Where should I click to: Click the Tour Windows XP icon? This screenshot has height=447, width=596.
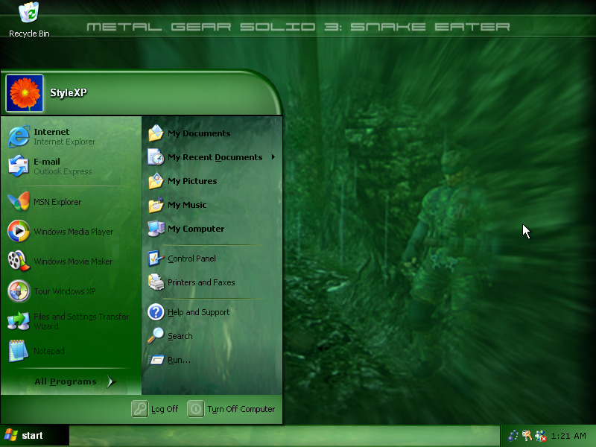19,291
